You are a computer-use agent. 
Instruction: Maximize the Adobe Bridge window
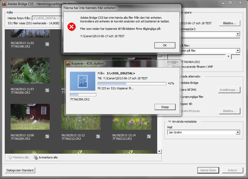pos(230,3)
